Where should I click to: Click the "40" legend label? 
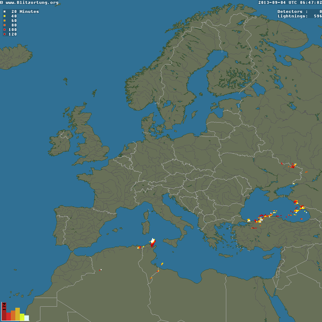[x=14, y=16]
